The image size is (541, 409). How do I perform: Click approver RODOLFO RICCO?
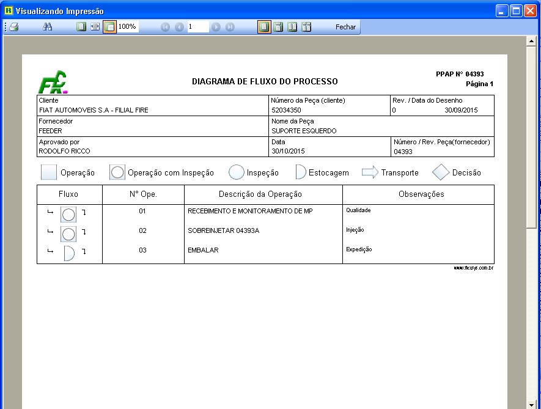64,151
